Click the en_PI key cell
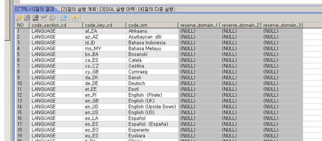 point(104,95)
